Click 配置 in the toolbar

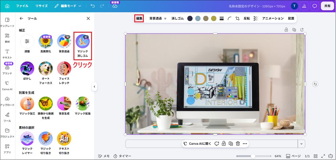(291, 18)
